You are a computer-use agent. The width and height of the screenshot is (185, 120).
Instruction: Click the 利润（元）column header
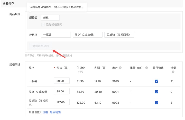[100, 68]
